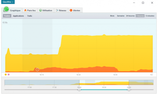The image size is (158, 95).
Task: Select the Toutes filter
Action: 7,16
